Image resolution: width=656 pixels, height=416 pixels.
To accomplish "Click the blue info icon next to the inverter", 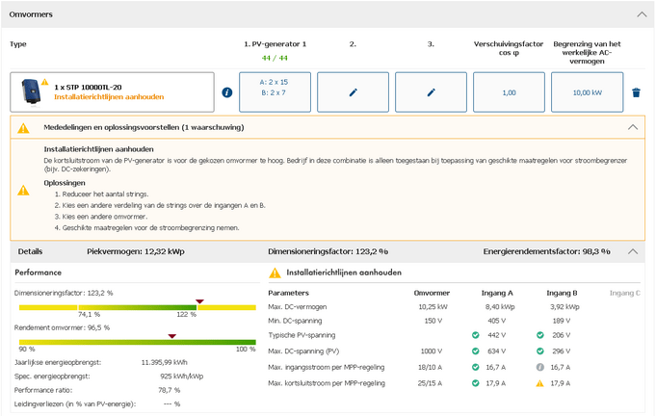I will (x=227, y=92).
